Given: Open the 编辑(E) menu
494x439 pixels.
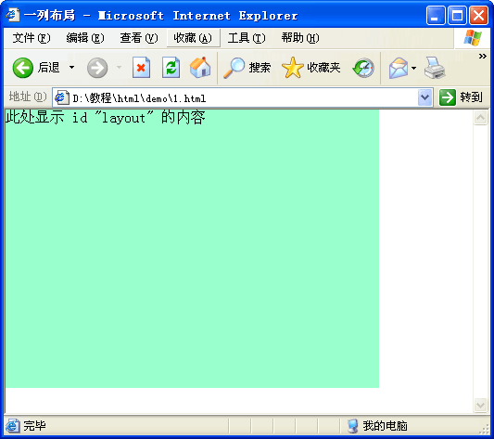Looking at the screenshot, I should [x=85, y=38].
